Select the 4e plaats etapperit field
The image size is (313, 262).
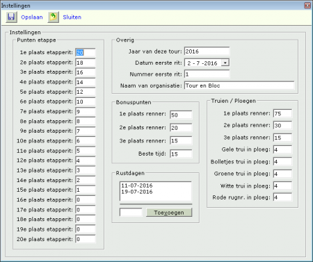tap(86, 82)
